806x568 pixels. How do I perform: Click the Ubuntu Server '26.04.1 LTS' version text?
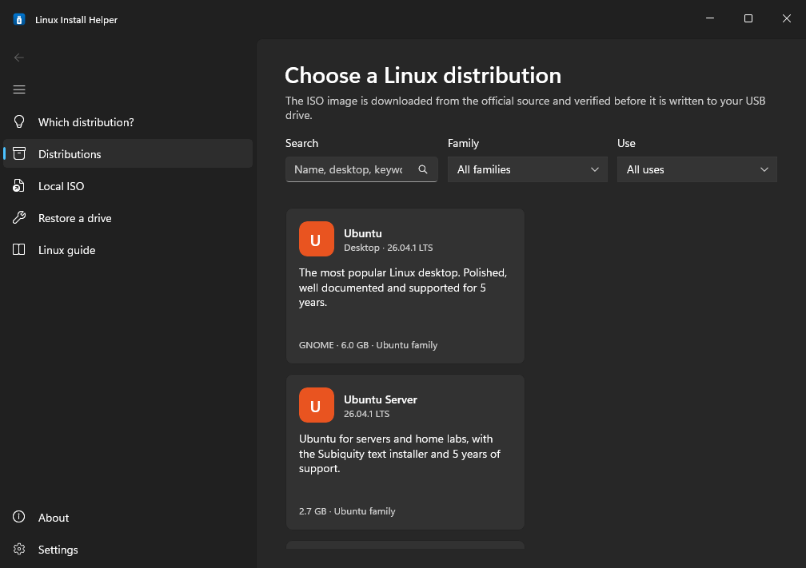(x=366, y=414)
